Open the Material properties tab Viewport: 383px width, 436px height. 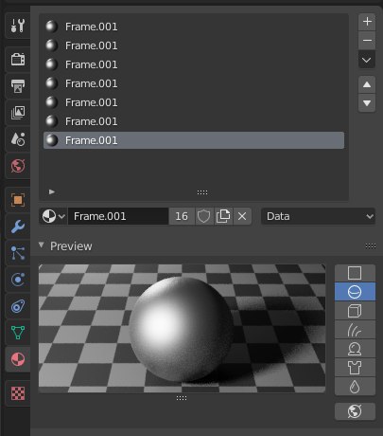pyautogui.click(x=18, y=359)
